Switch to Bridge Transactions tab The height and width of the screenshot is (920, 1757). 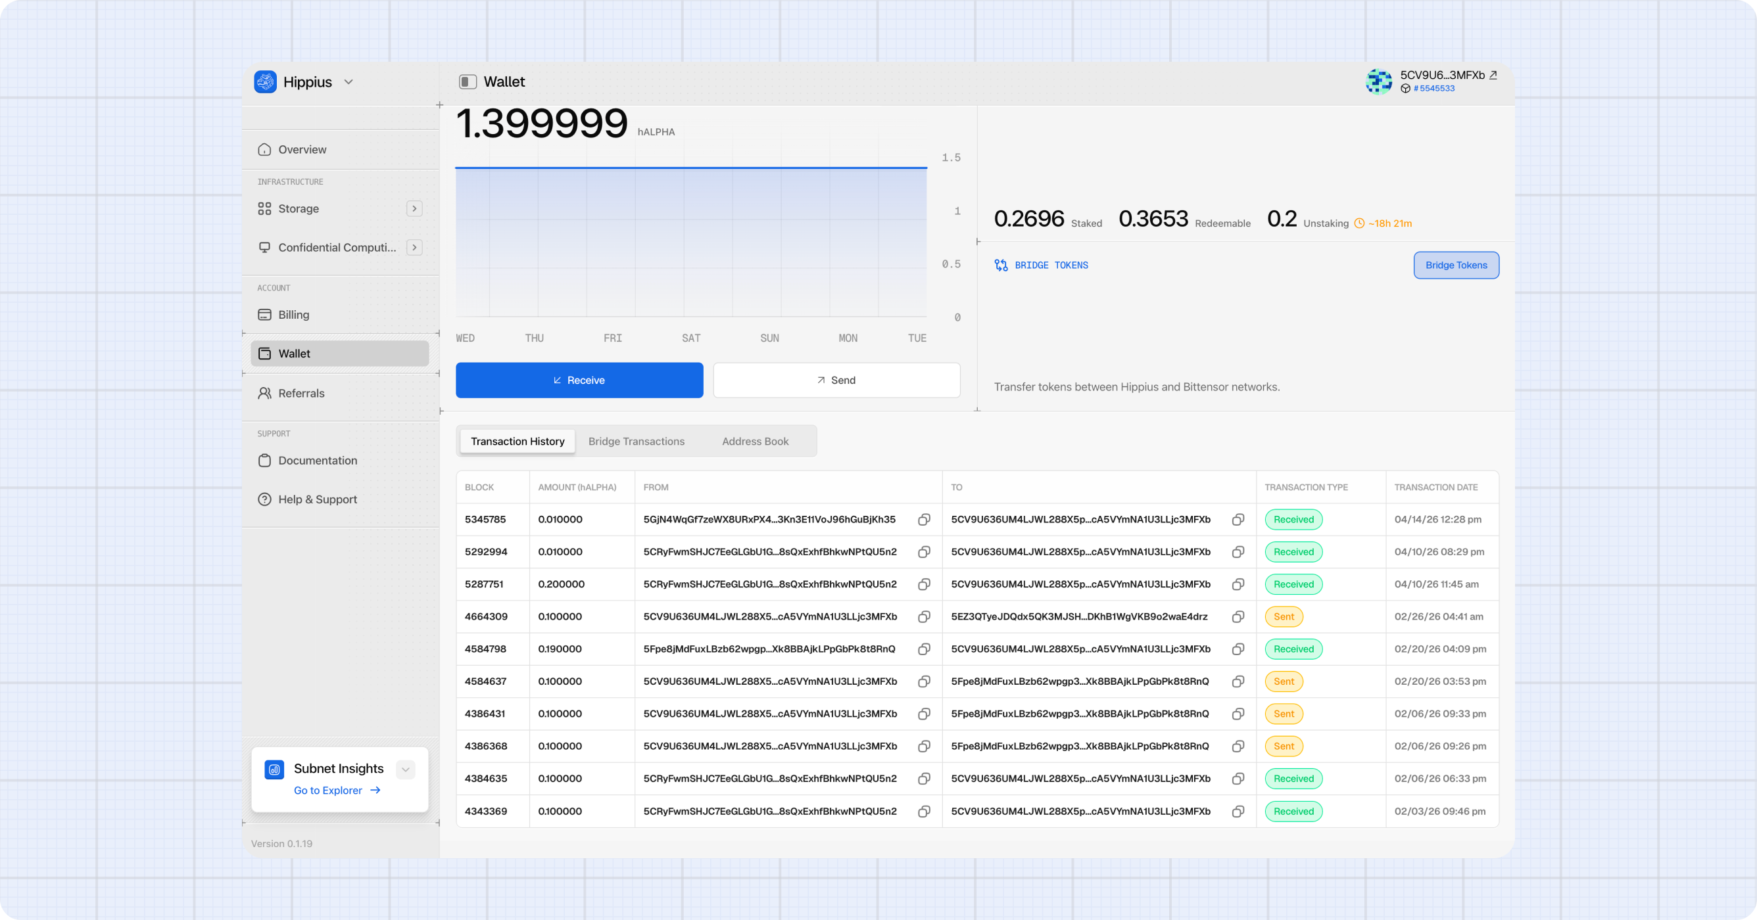click(x=637, y=442)
